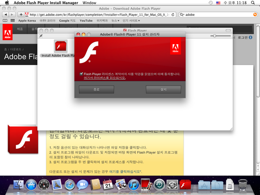Image resolution: width=260 pixels, height=195 pixels.
Task: Open the Window menu
Action: click(89, 3)
